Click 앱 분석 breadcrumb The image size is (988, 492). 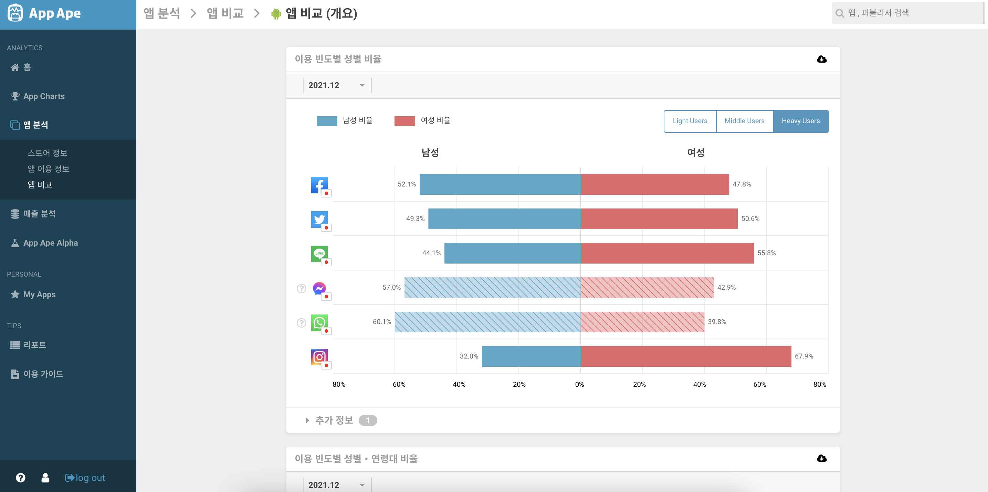tap(161, 13)
